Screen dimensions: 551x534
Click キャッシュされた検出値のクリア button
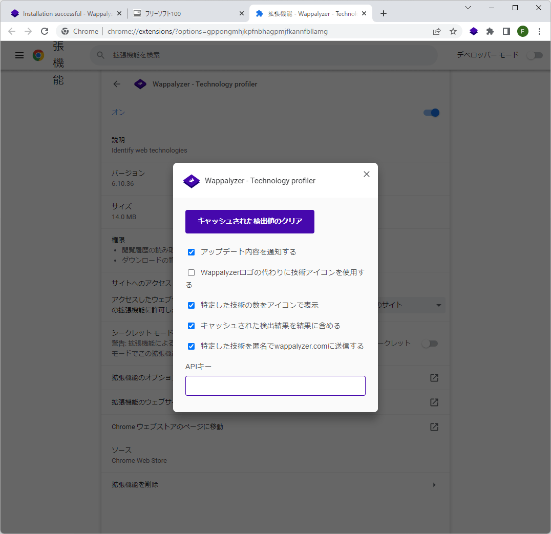(x=250, y=221)
